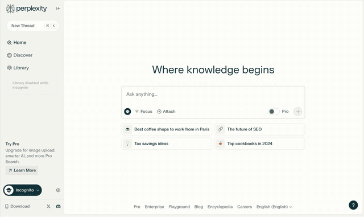Choose the Tax savings ideas suggestion
Viewport: 364px width, 217px height.
click(x=167, y=144)
